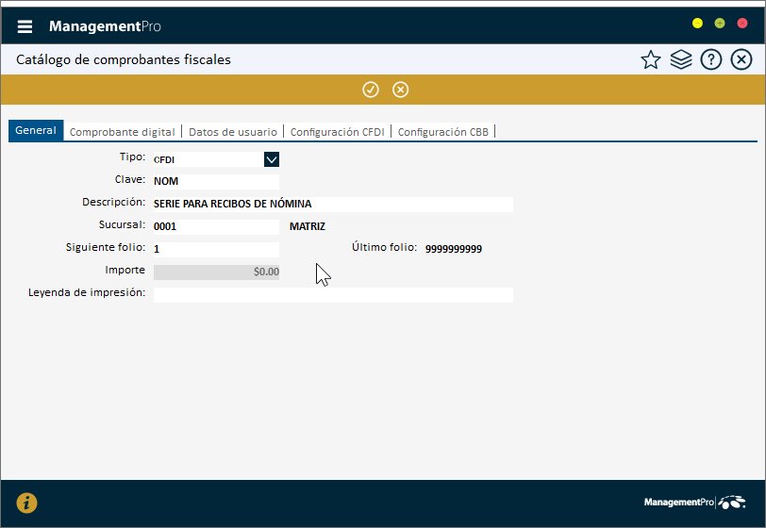This screenshot has height=528, width=766.
Task: Click the Descripción input field
Action: point(333,205)
